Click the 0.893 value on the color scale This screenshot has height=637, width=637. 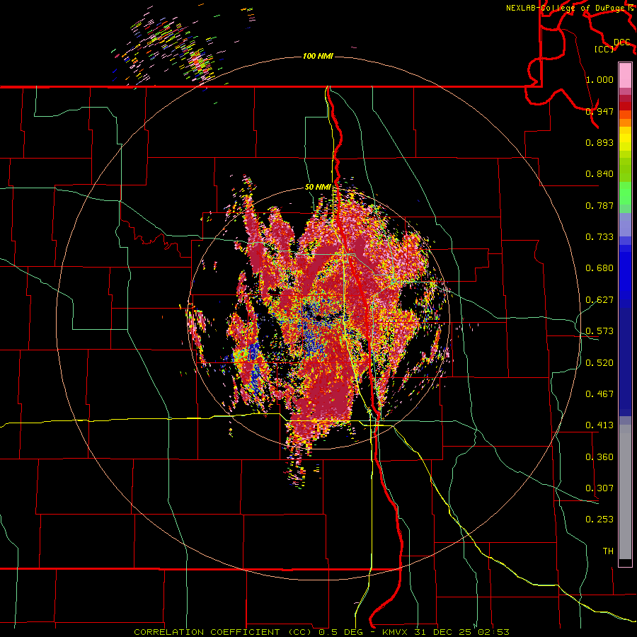(x=599, y=142)
